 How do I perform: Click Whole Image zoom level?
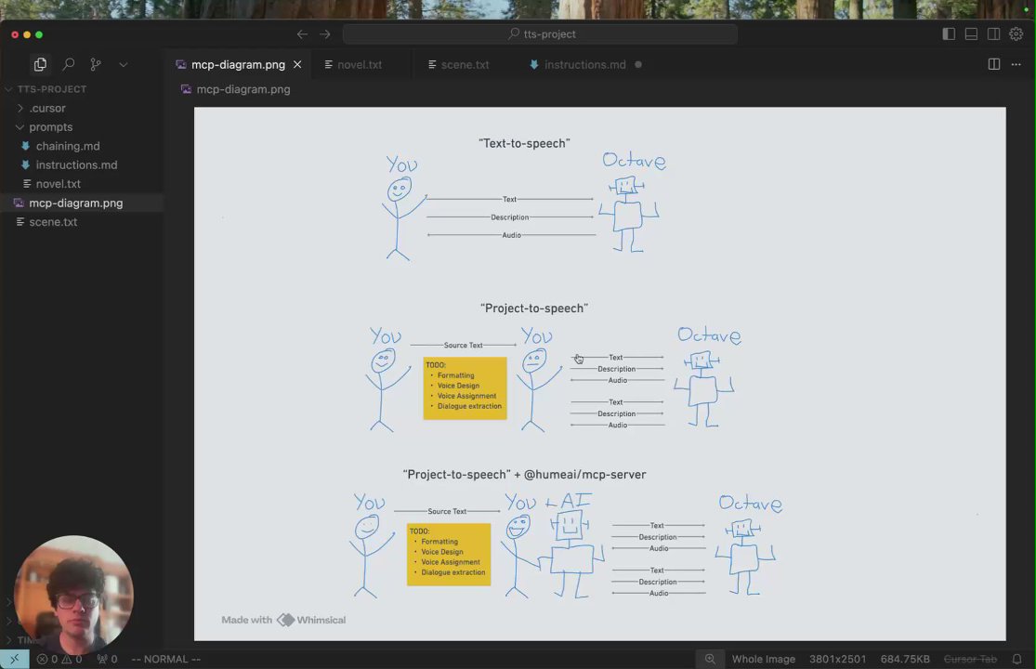click(763, 659)
